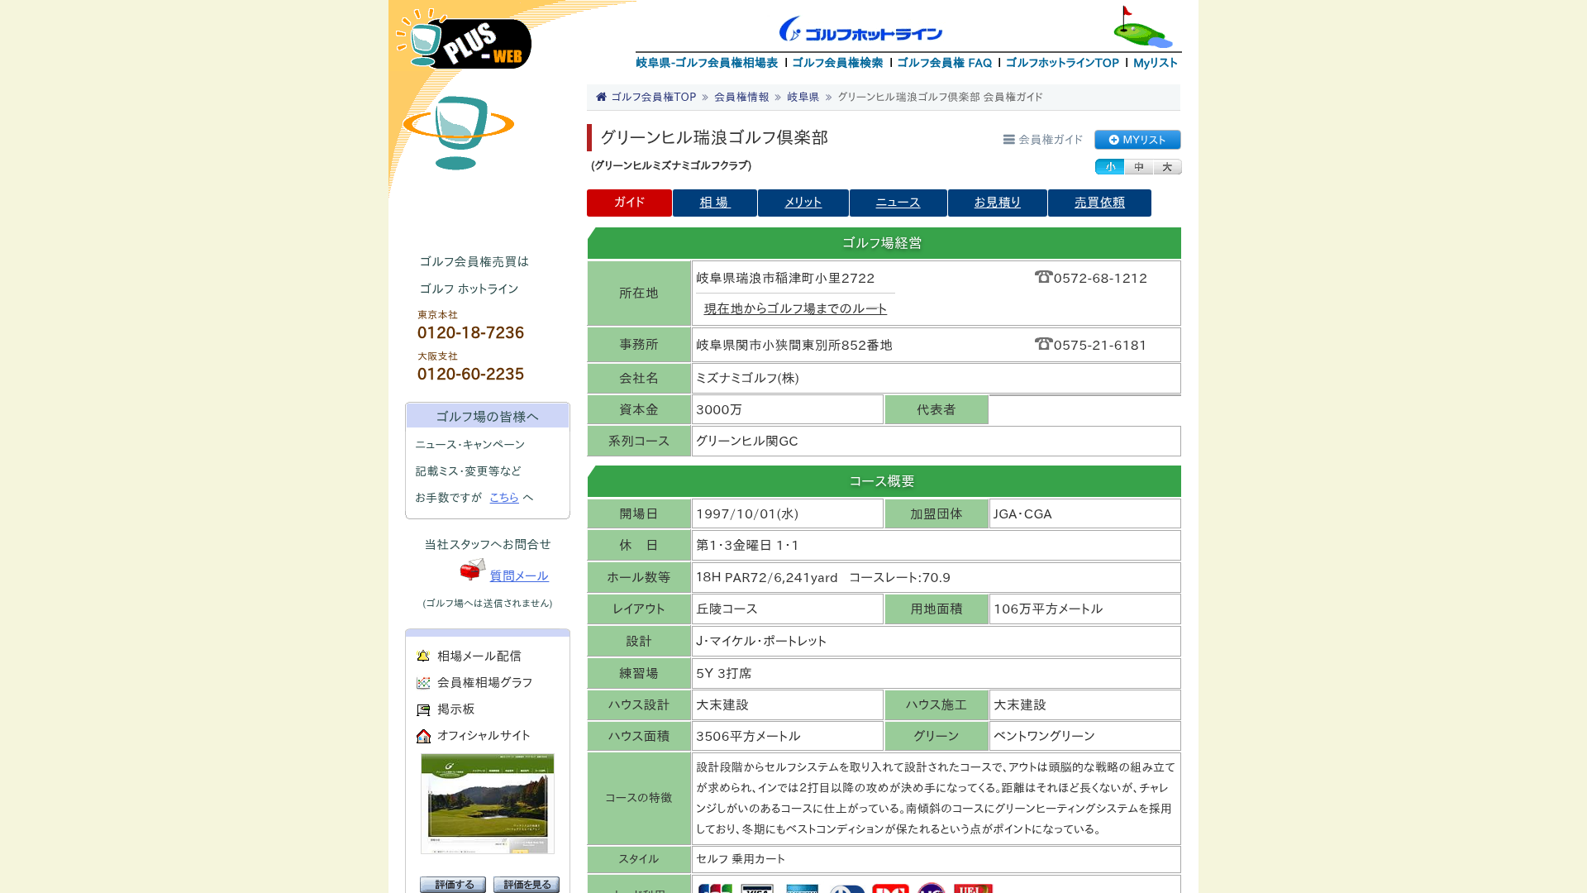Click the 質問メール link

click(x=519, y=575)
